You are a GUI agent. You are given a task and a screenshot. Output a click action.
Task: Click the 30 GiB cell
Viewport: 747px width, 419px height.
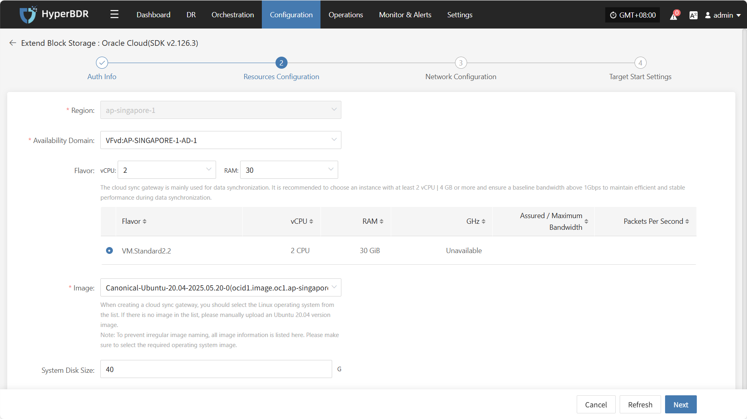(x=370, y=251)
